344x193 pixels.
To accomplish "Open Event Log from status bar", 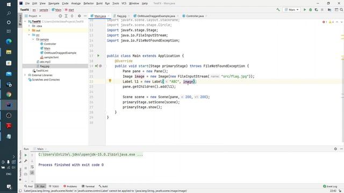I will click(330, 187).
